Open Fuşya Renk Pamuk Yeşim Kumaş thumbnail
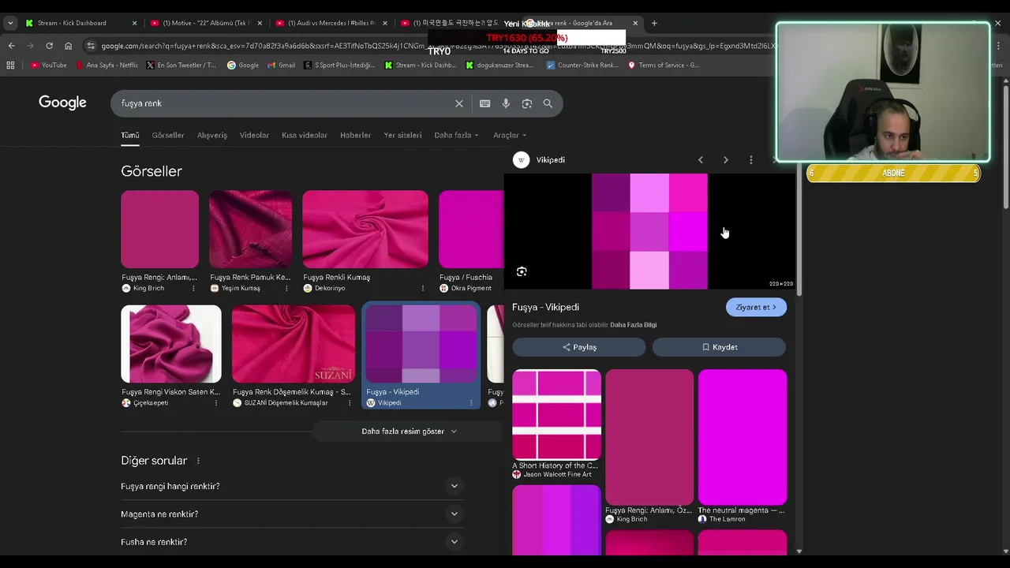The height and width of the screenshot is (568, 1010). [250, 229]
